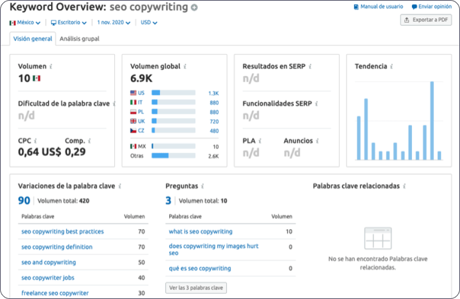The width and height of the screenshot is (460, 299).
Task: Click info icon next to Volumen
Action: pyautogui.click(x=51, y=66)
